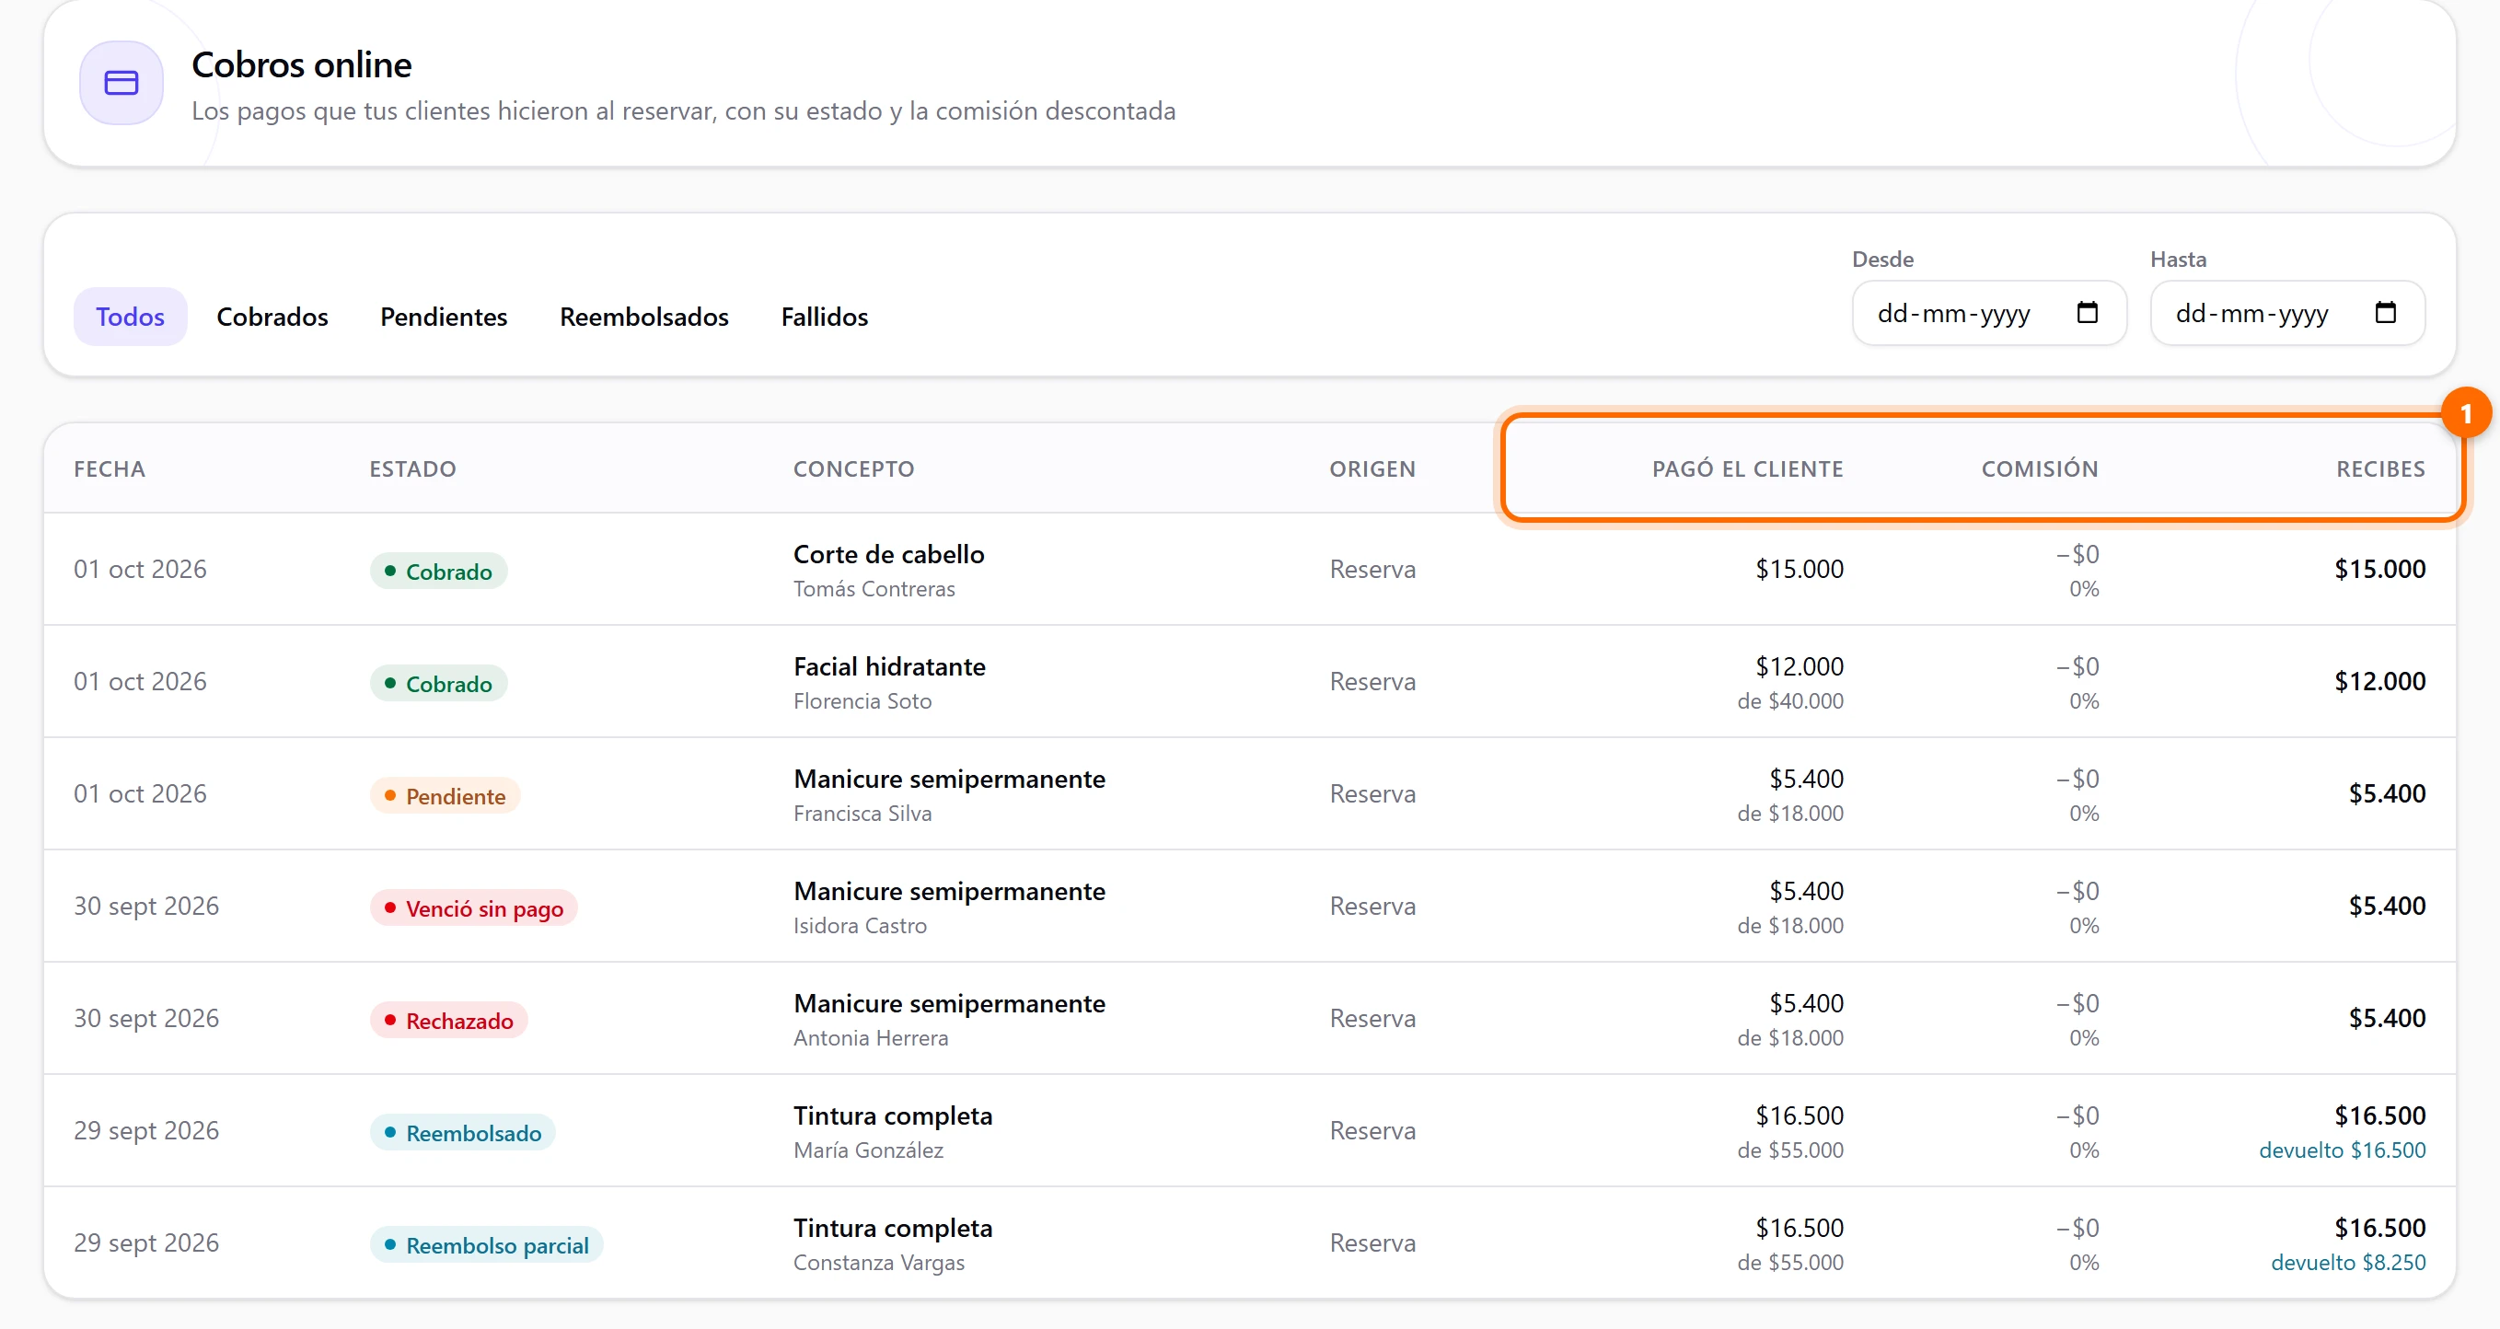Click the FECHA column header
The image size is (2500, 1329).
tap(110, 468)
